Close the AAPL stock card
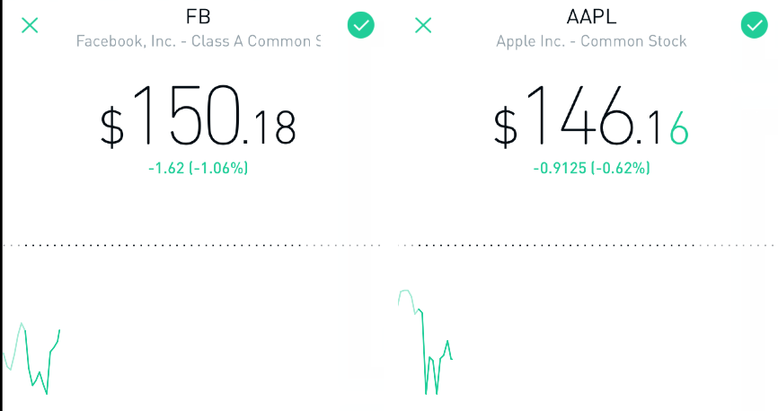Screen dimensions: 778x411 click(x=423, y=25)
